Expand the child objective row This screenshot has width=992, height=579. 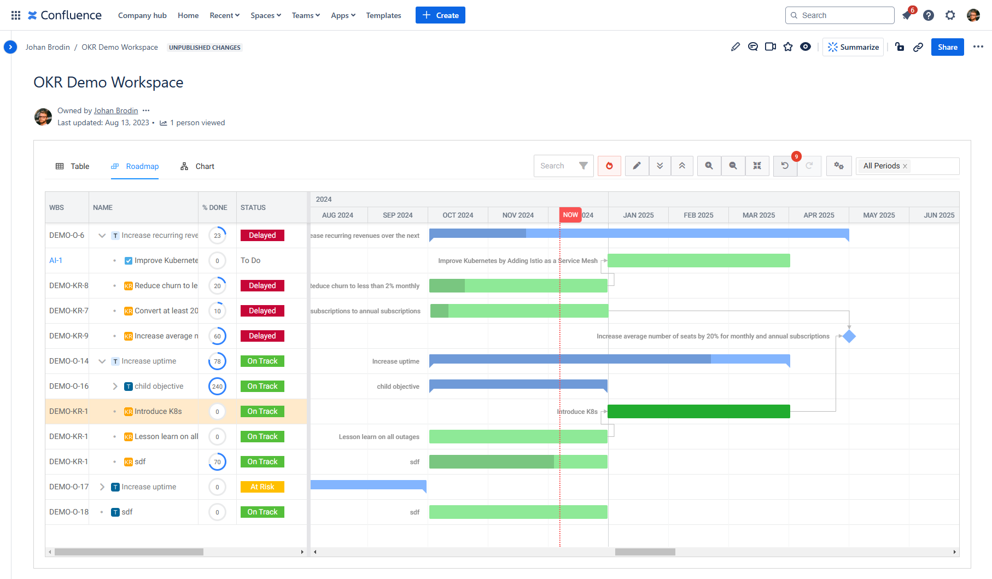(115, 387)
